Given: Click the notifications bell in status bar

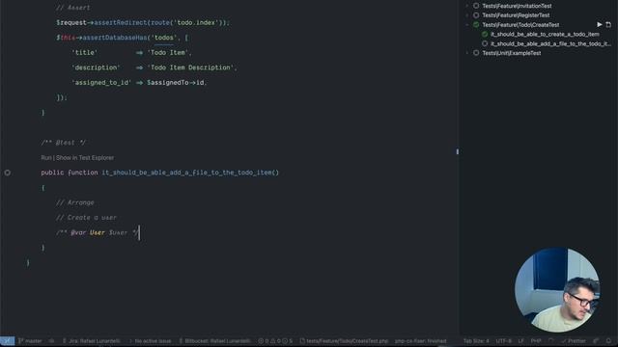Looking at the screenshot, I should (x=609, y=341).
